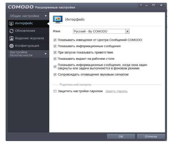Collapse the Общие настройки section

[x=28, y=16]
